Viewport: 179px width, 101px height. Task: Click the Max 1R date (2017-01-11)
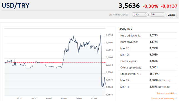coord(164,81)
